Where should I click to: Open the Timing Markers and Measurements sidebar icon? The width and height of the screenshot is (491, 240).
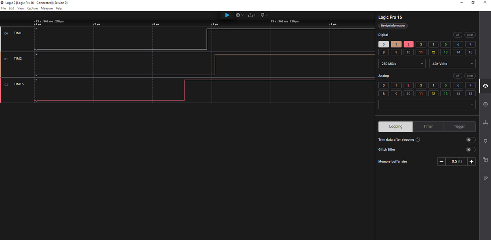pyautogui.click(x=485, y=122)
